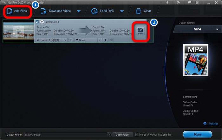Click the MP4 output format selector
The width and height of the screenshot is (222, 140).
click(x=197, y=29)
